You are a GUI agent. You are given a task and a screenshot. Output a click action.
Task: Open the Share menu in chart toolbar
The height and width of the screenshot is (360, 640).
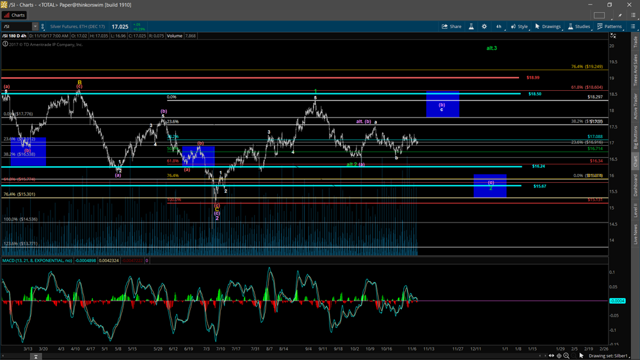(451, 26)
